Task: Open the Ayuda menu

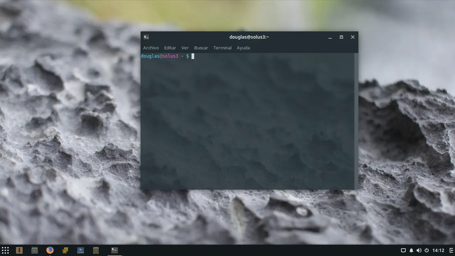Action: click(243, 48)
